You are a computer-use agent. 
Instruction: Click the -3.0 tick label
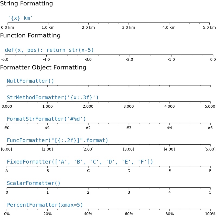click(x=88, y=59)
